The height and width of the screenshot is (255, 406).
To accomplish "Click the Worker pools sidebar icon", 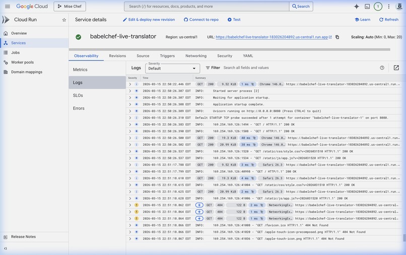I will coord(6,62).
